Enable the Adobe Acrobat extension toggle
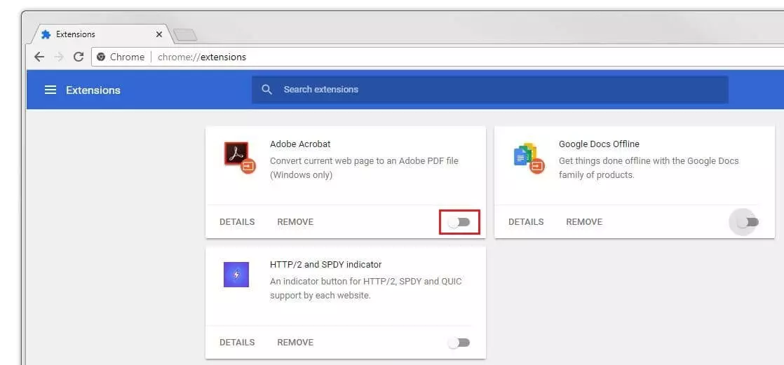Image resolution: width=784 pixels, height=365 pixels. (459, 222)
